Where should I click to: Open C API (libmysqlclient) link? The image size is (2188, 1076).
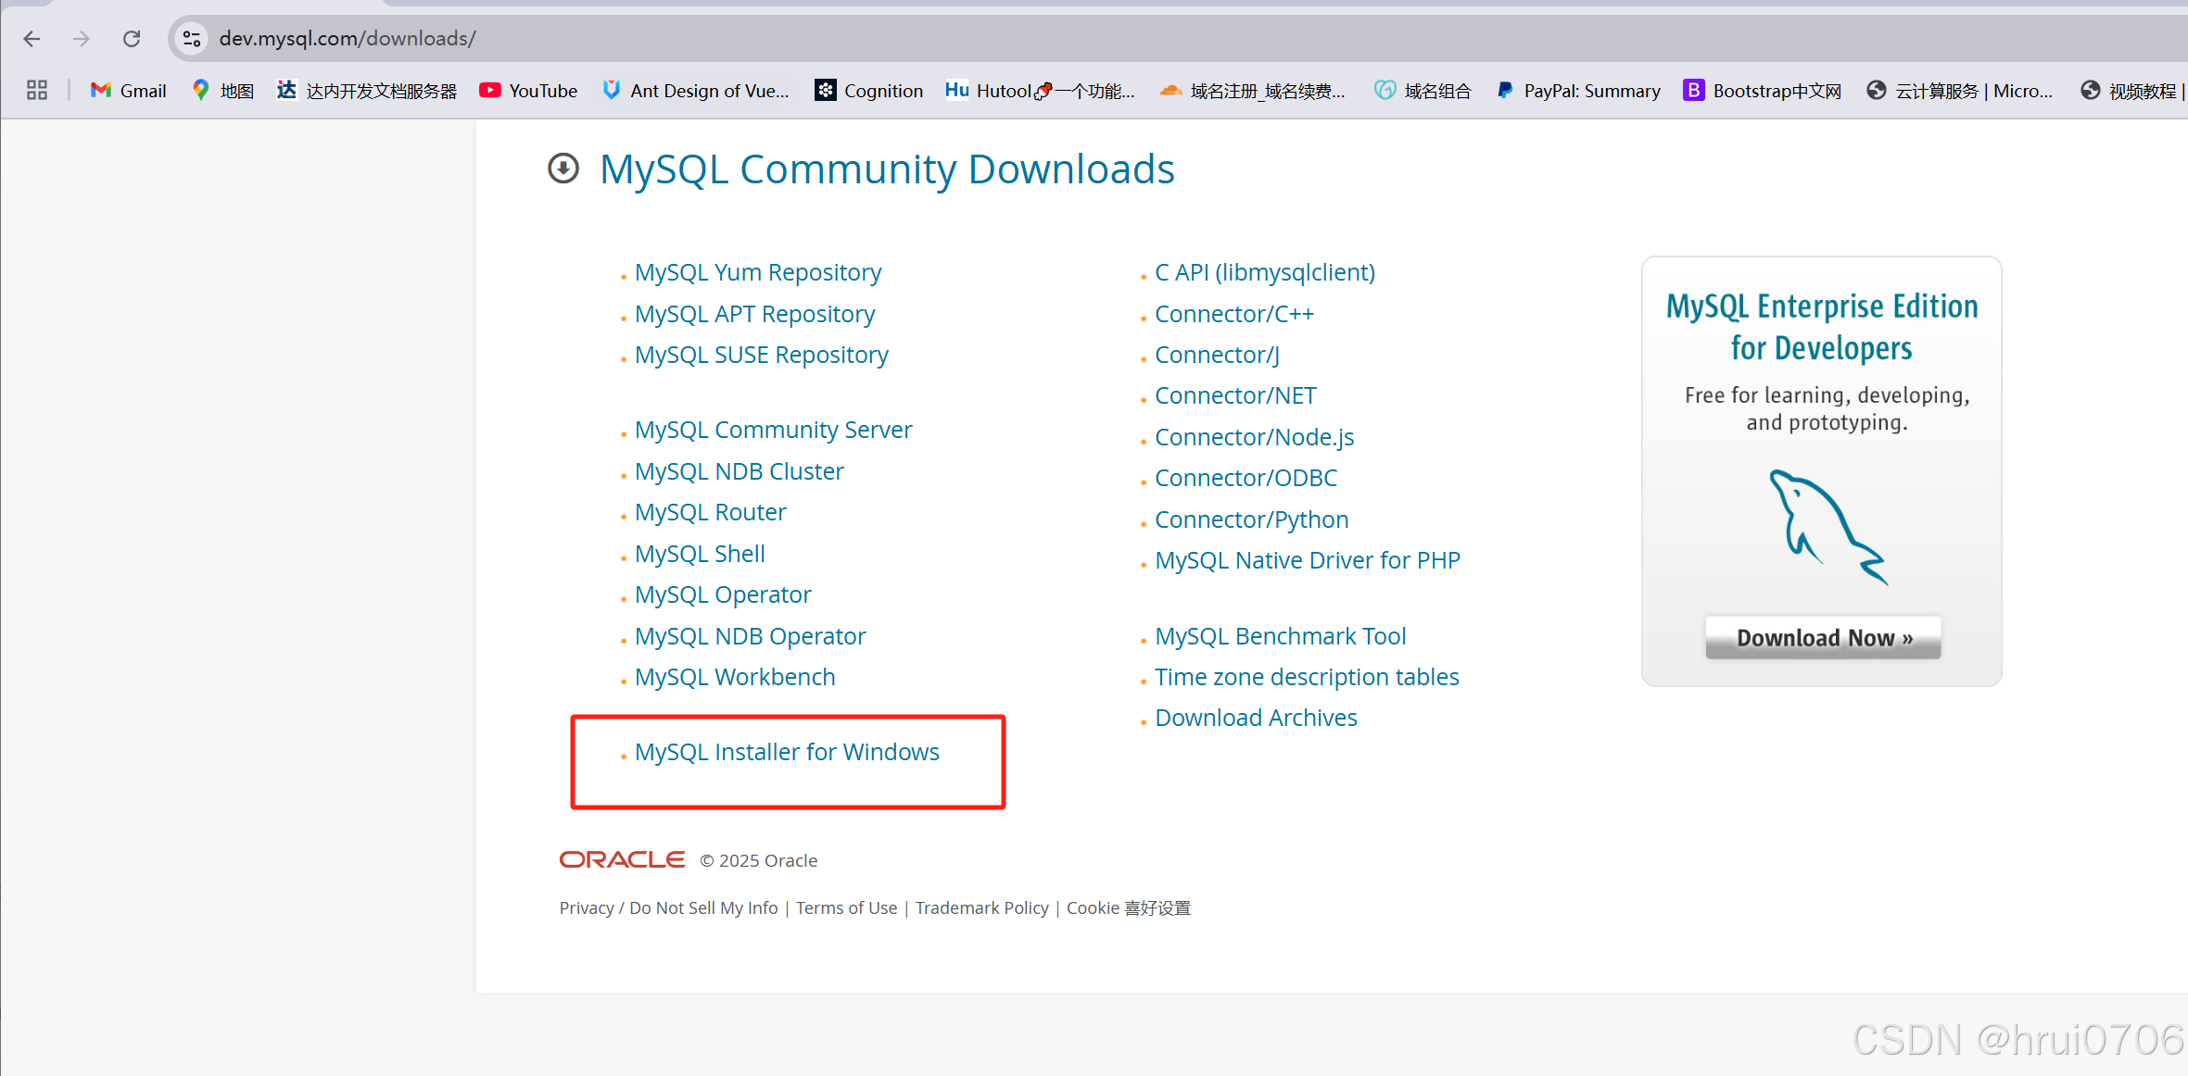tap(1265, 272)
